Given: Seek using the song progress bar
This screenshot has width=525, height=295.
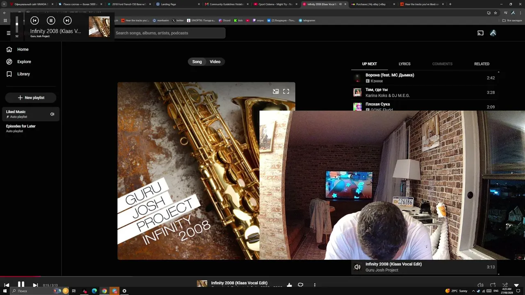Looking at the screenshot, I should (262, 277).
